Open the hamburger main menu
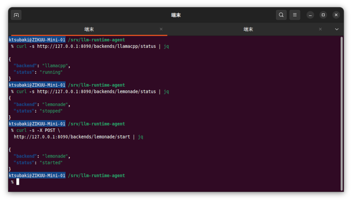The image size is (352, 201). pos(295,15)
